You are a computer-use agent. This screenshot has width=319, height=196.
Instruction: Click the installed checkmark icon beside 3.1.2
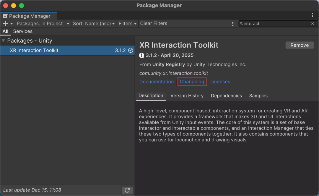pos(131,50)
